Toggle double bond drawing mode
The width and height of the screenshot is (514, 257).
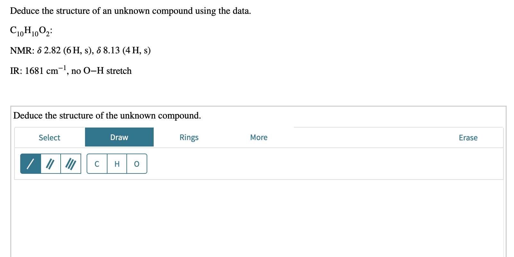coord(51,164)
